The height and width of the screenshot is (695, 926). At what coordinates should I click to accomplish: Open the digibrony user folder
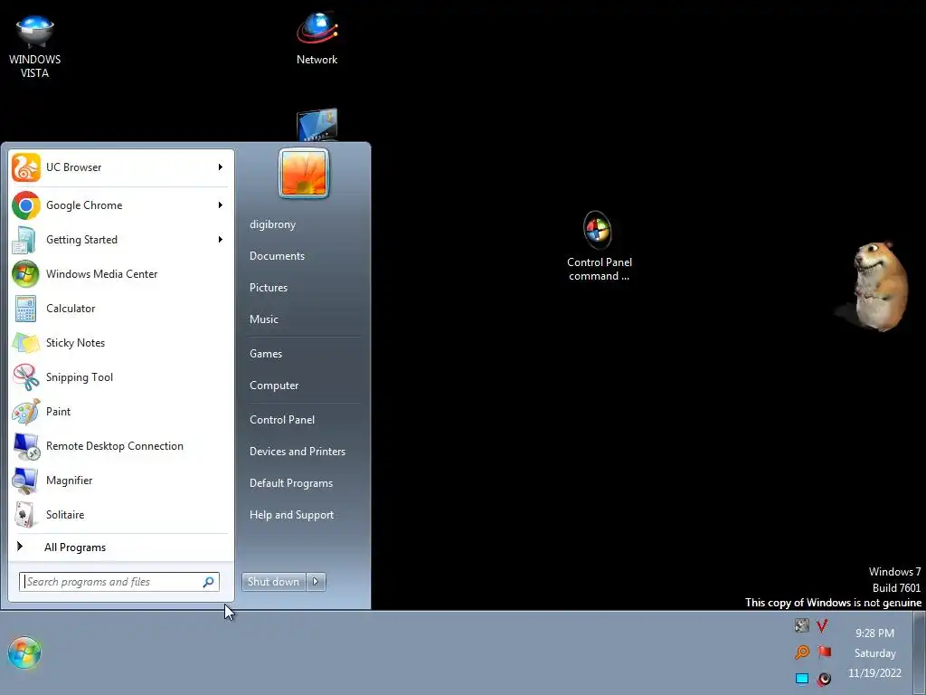pyautogui.click(x=272, y=224)
